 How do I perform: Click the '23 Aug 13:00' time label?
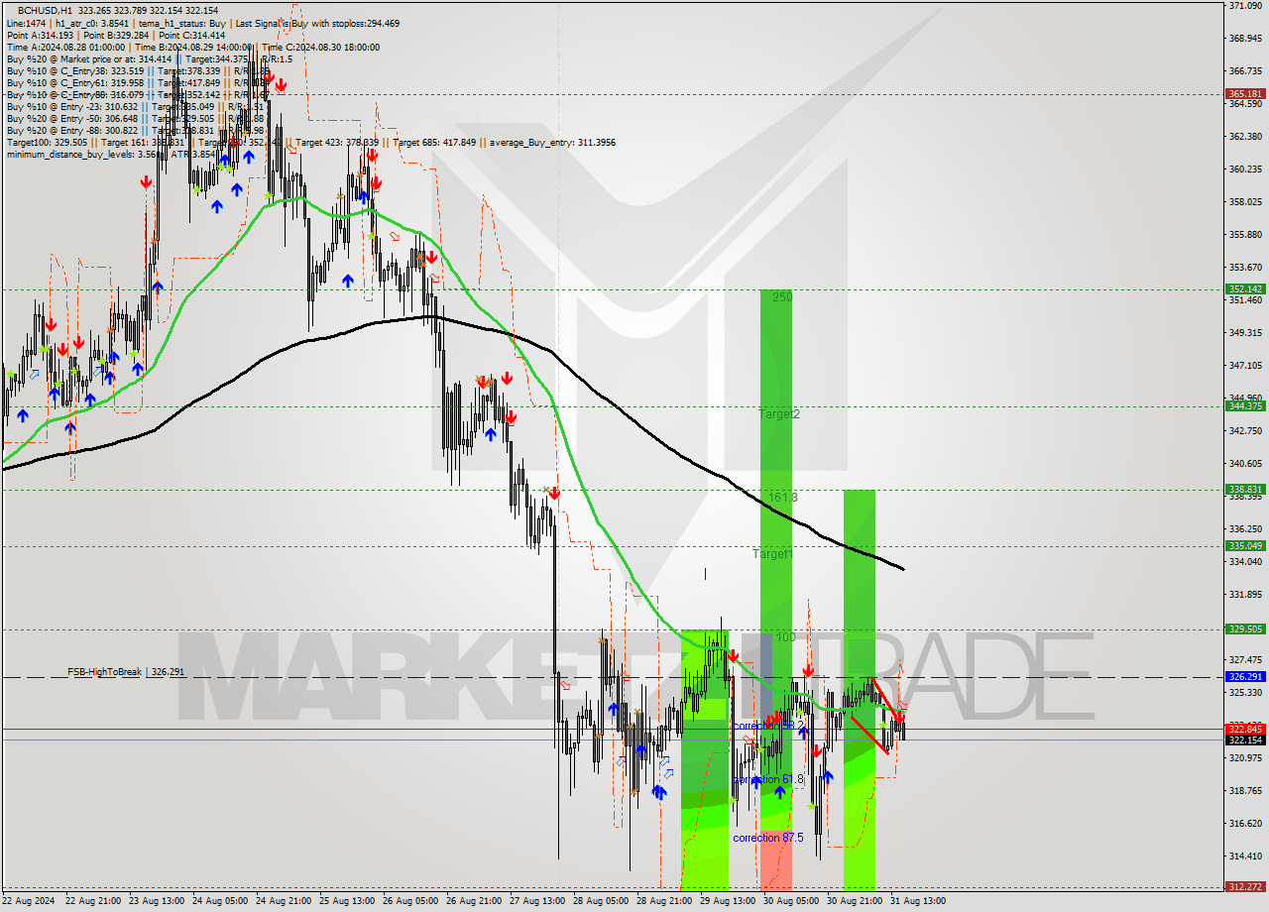click(x=158, y=901)
